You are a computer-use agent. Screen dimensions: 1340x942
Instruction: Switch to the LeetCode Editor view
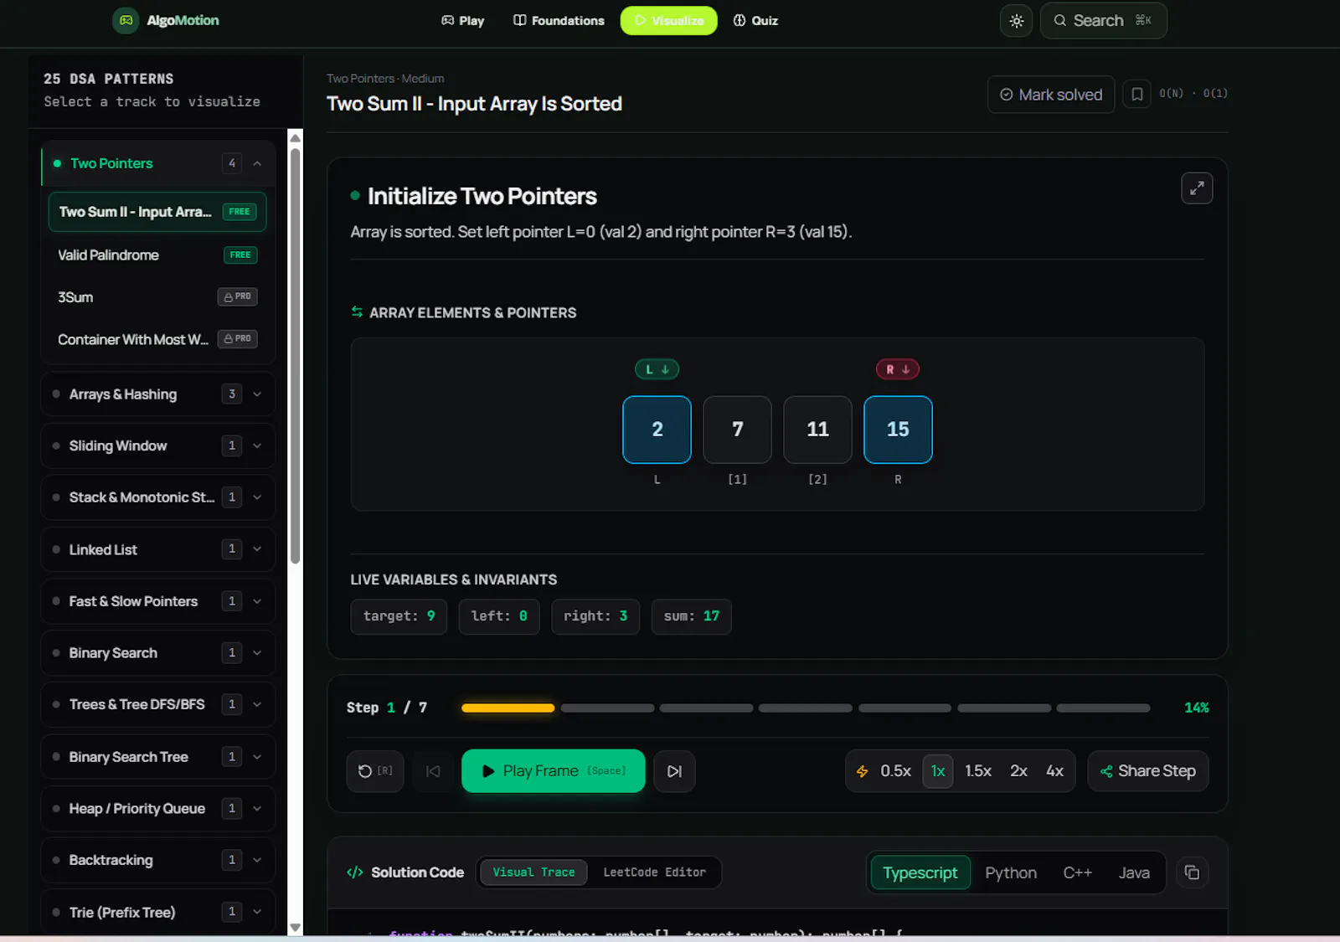click(654, 873)
